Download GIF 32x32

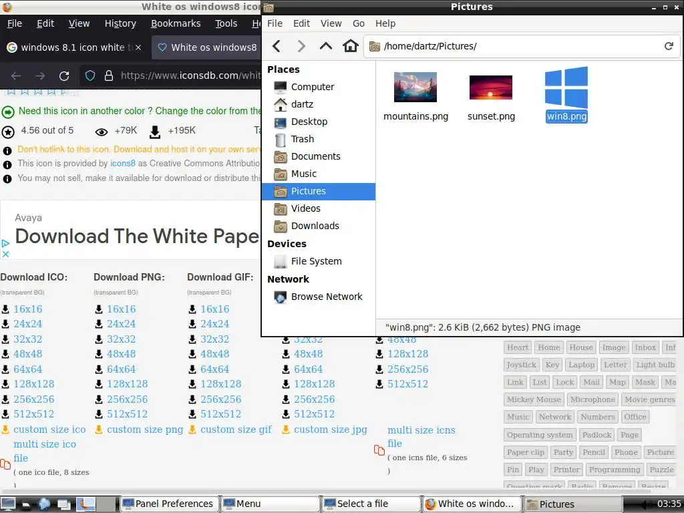(x=214, y=339)
